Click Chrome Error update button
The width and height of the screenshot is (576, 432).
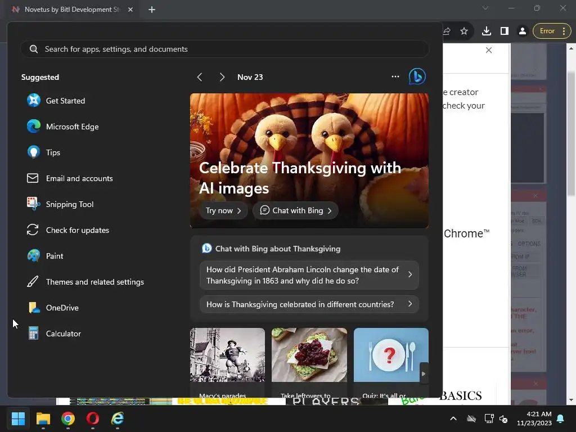[552, 31]
